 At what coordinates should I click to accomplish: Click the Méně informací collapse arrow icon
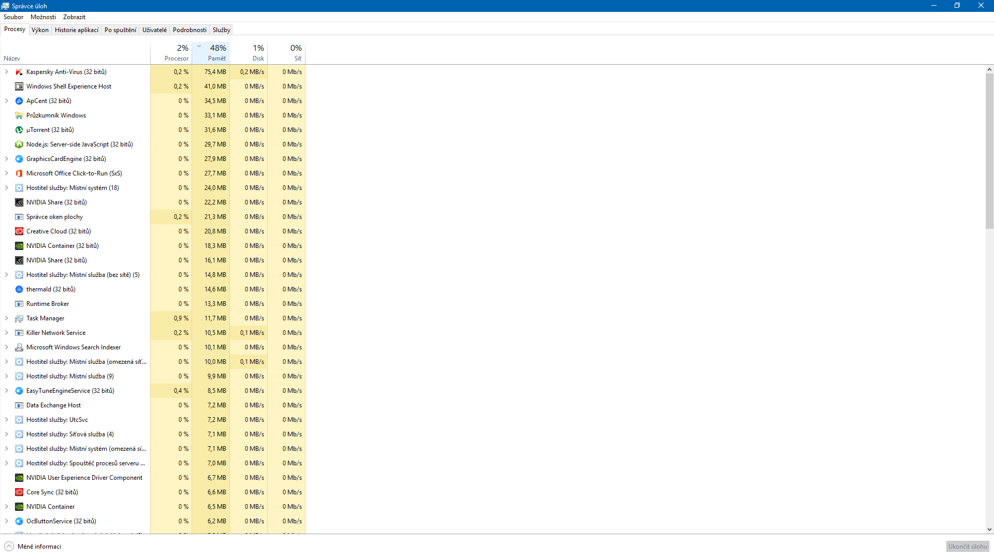point(9,547)
